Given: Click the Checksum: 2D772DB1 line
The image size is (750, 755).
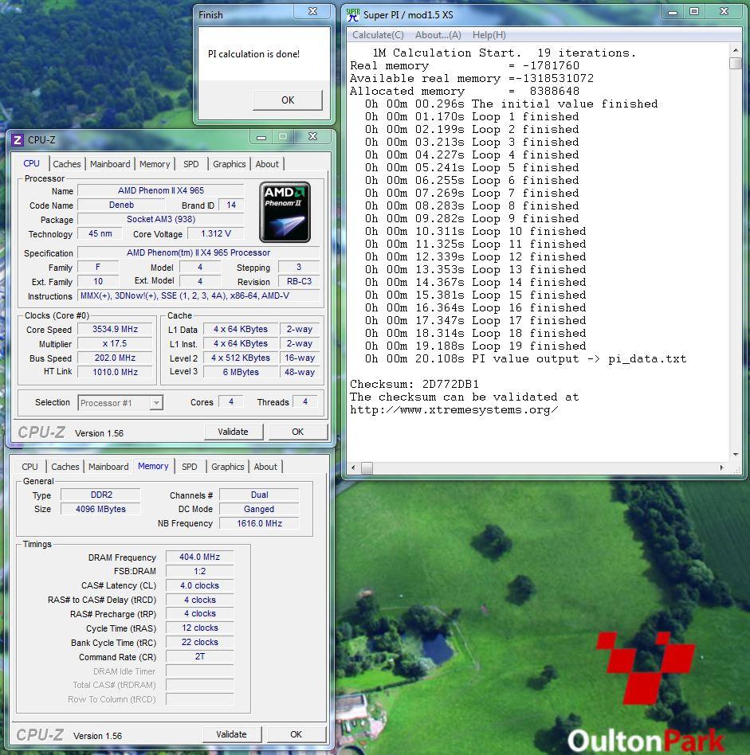Looking at the screenshot, I should pyautogui.click(x=414, y=384).
